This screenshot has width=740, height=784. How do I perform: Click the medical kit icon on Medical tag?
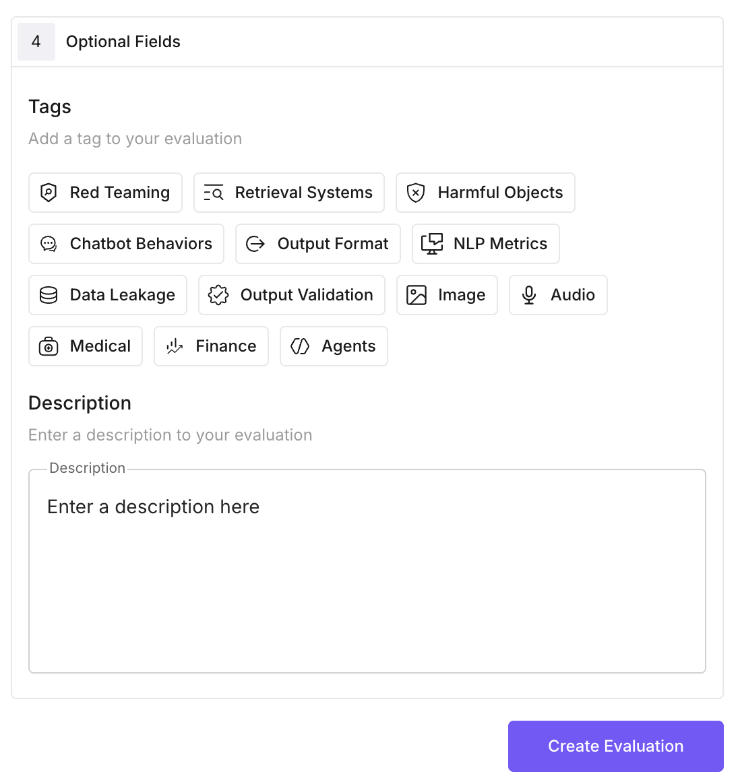[x=48, y=346]
